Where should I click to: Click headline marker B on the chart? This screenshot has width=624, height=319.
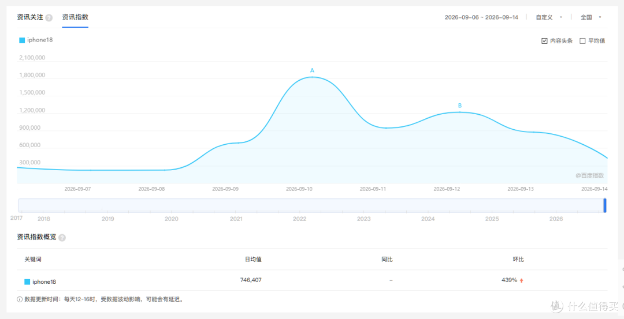460,106
